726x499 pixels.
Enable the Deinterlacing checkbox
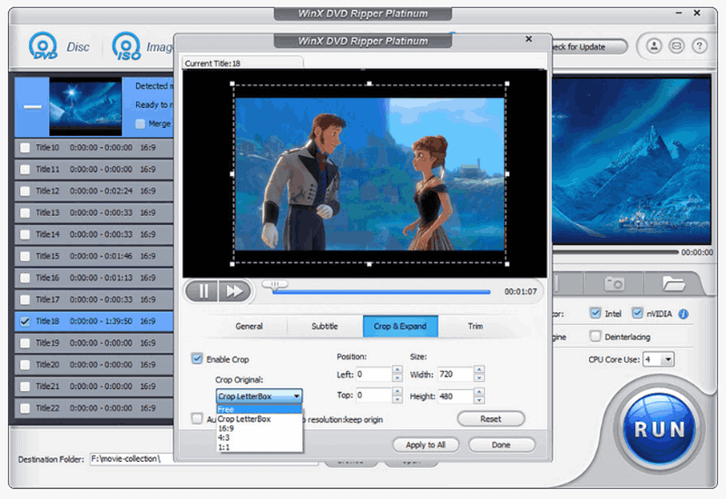595,336
